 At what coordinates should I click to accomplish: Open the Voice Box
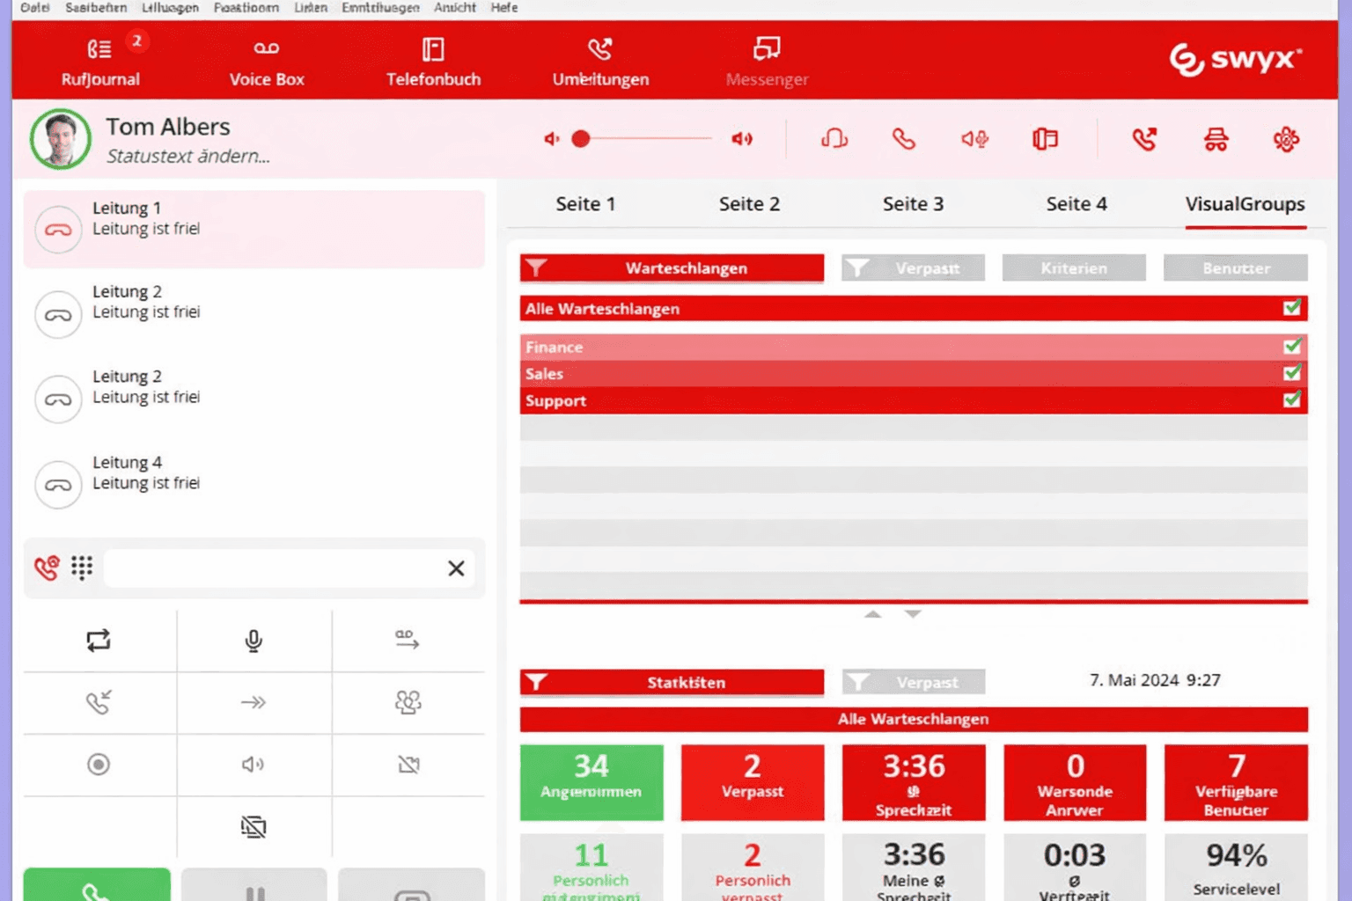[x=266, y=62]
